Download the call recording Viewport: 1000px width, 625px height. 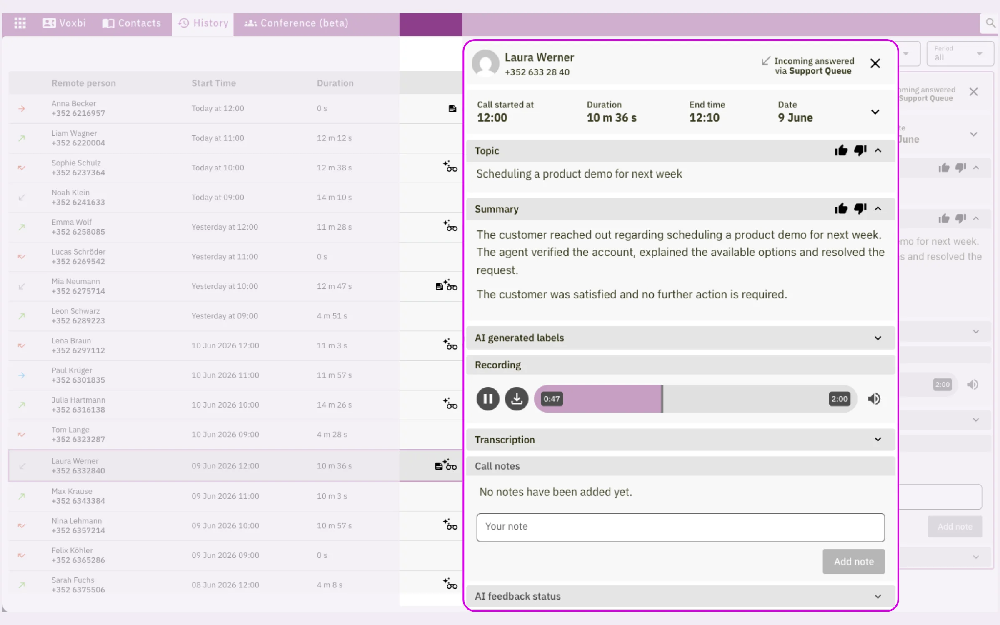pyautogui.click(x=517, y=399)
